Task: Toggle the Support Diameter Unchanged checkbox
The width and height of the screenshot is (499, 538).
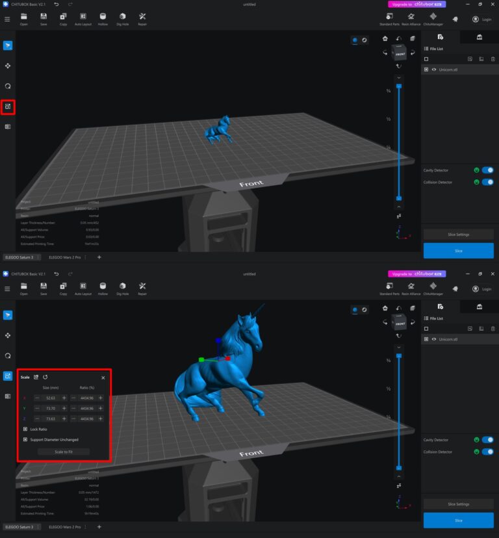Action: [25, 439]
